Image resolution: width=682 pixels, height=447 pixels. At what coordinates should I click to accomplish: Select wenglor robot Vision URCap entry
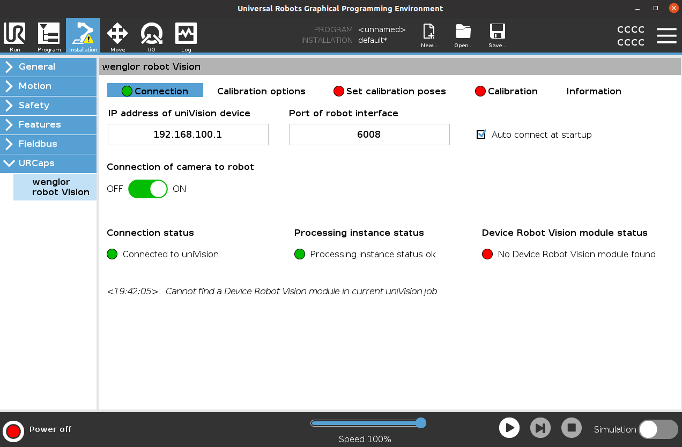tap(55, 187)
